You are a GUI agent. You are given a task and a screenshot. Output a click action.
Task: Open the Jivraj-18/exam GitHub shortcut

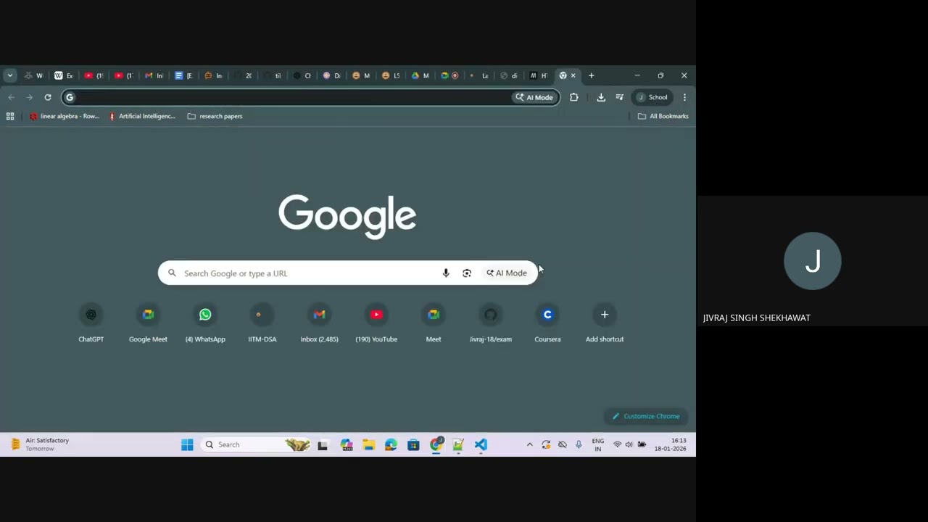point(491,323)
